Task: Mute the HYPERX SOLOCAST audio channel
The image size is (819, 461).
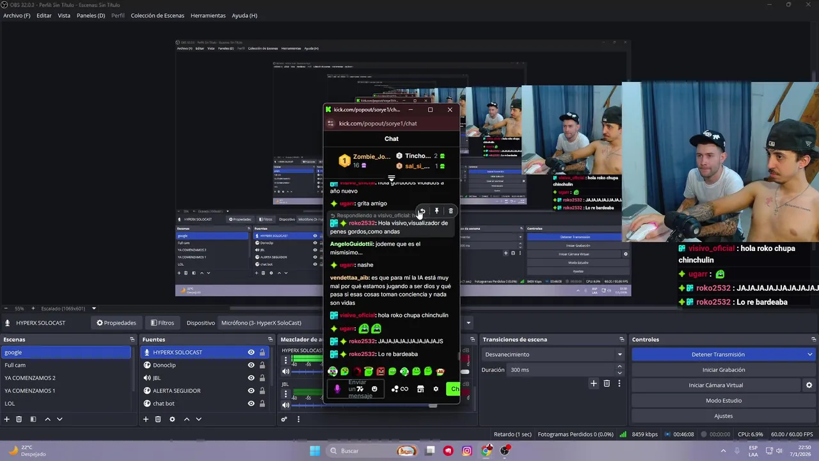Action: (285, 371)
